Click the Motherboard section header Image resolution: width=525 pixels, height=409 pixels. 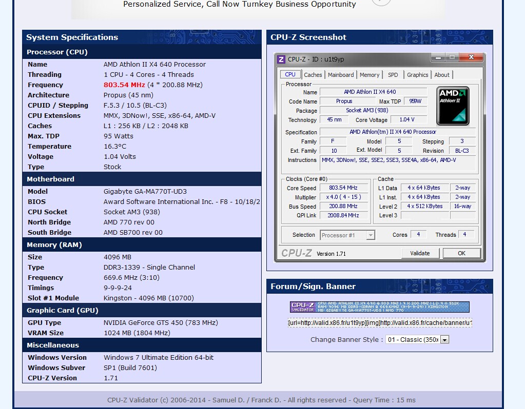click(142, 179)
